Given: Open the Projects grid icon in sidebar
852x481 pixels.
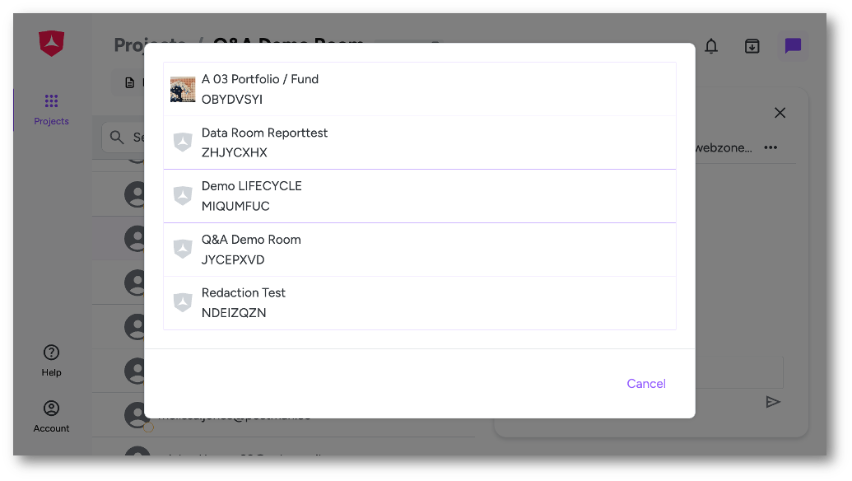Looking at the screenshot, I should (x=51, y=101).
